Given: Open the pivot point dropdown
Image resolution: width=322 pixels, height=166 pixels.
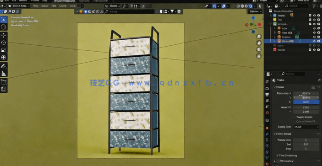Looking at the screenshot, I should coord(125,6).
